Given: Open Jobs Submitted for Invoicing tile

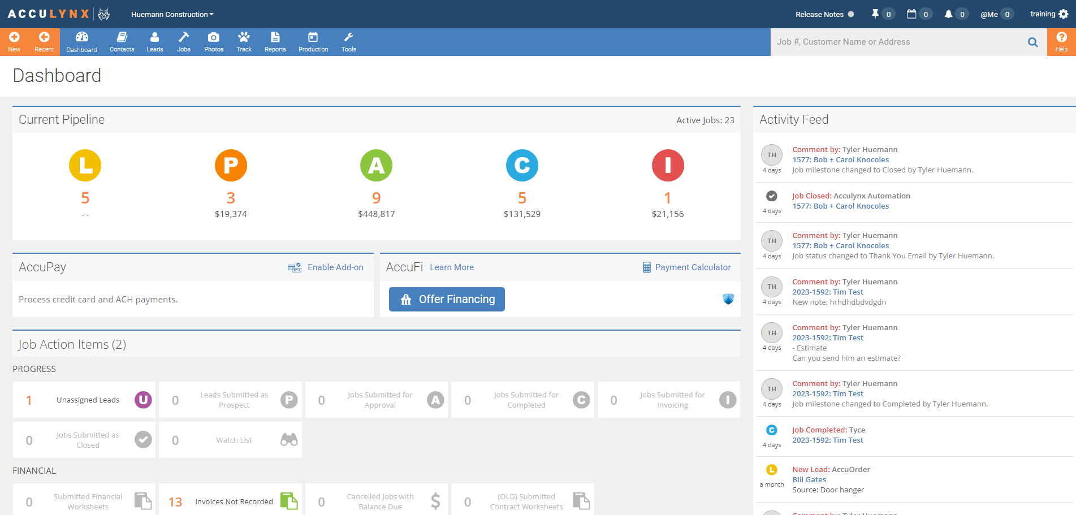Looking at the screenshot, I should click(x=669, y=400).
